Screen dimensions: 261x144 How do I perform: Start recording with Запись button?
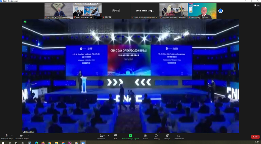(145, 137)
